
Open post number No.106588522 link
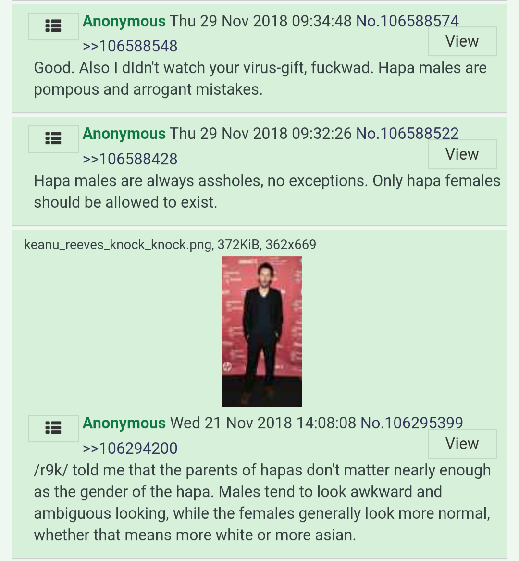408,134
